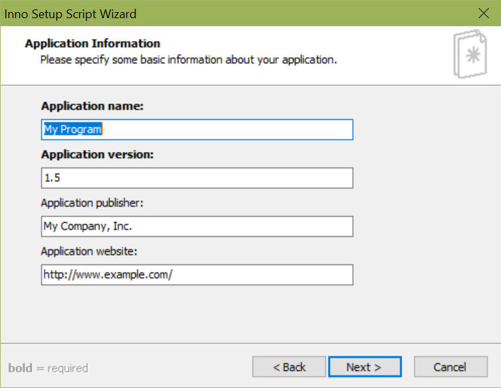Click the wizard script document icon

point(470,54)
